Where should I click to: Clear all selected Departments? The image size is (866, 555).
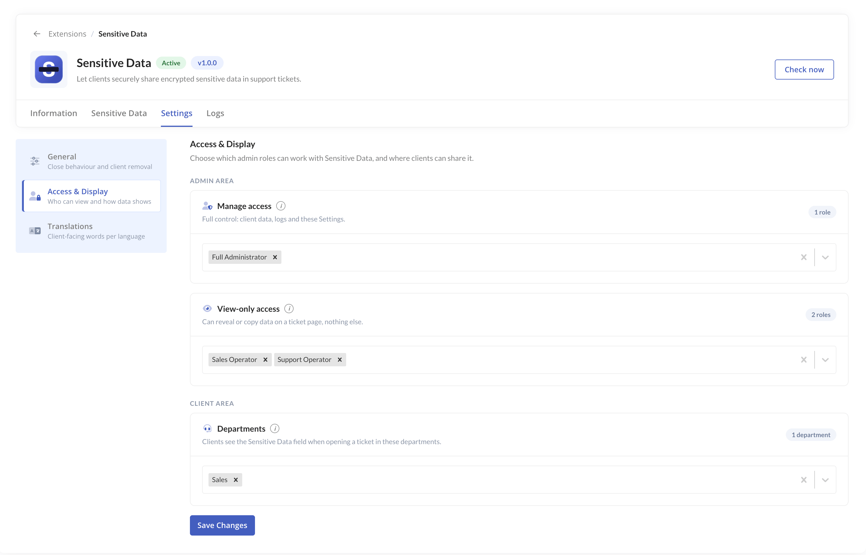804,480
